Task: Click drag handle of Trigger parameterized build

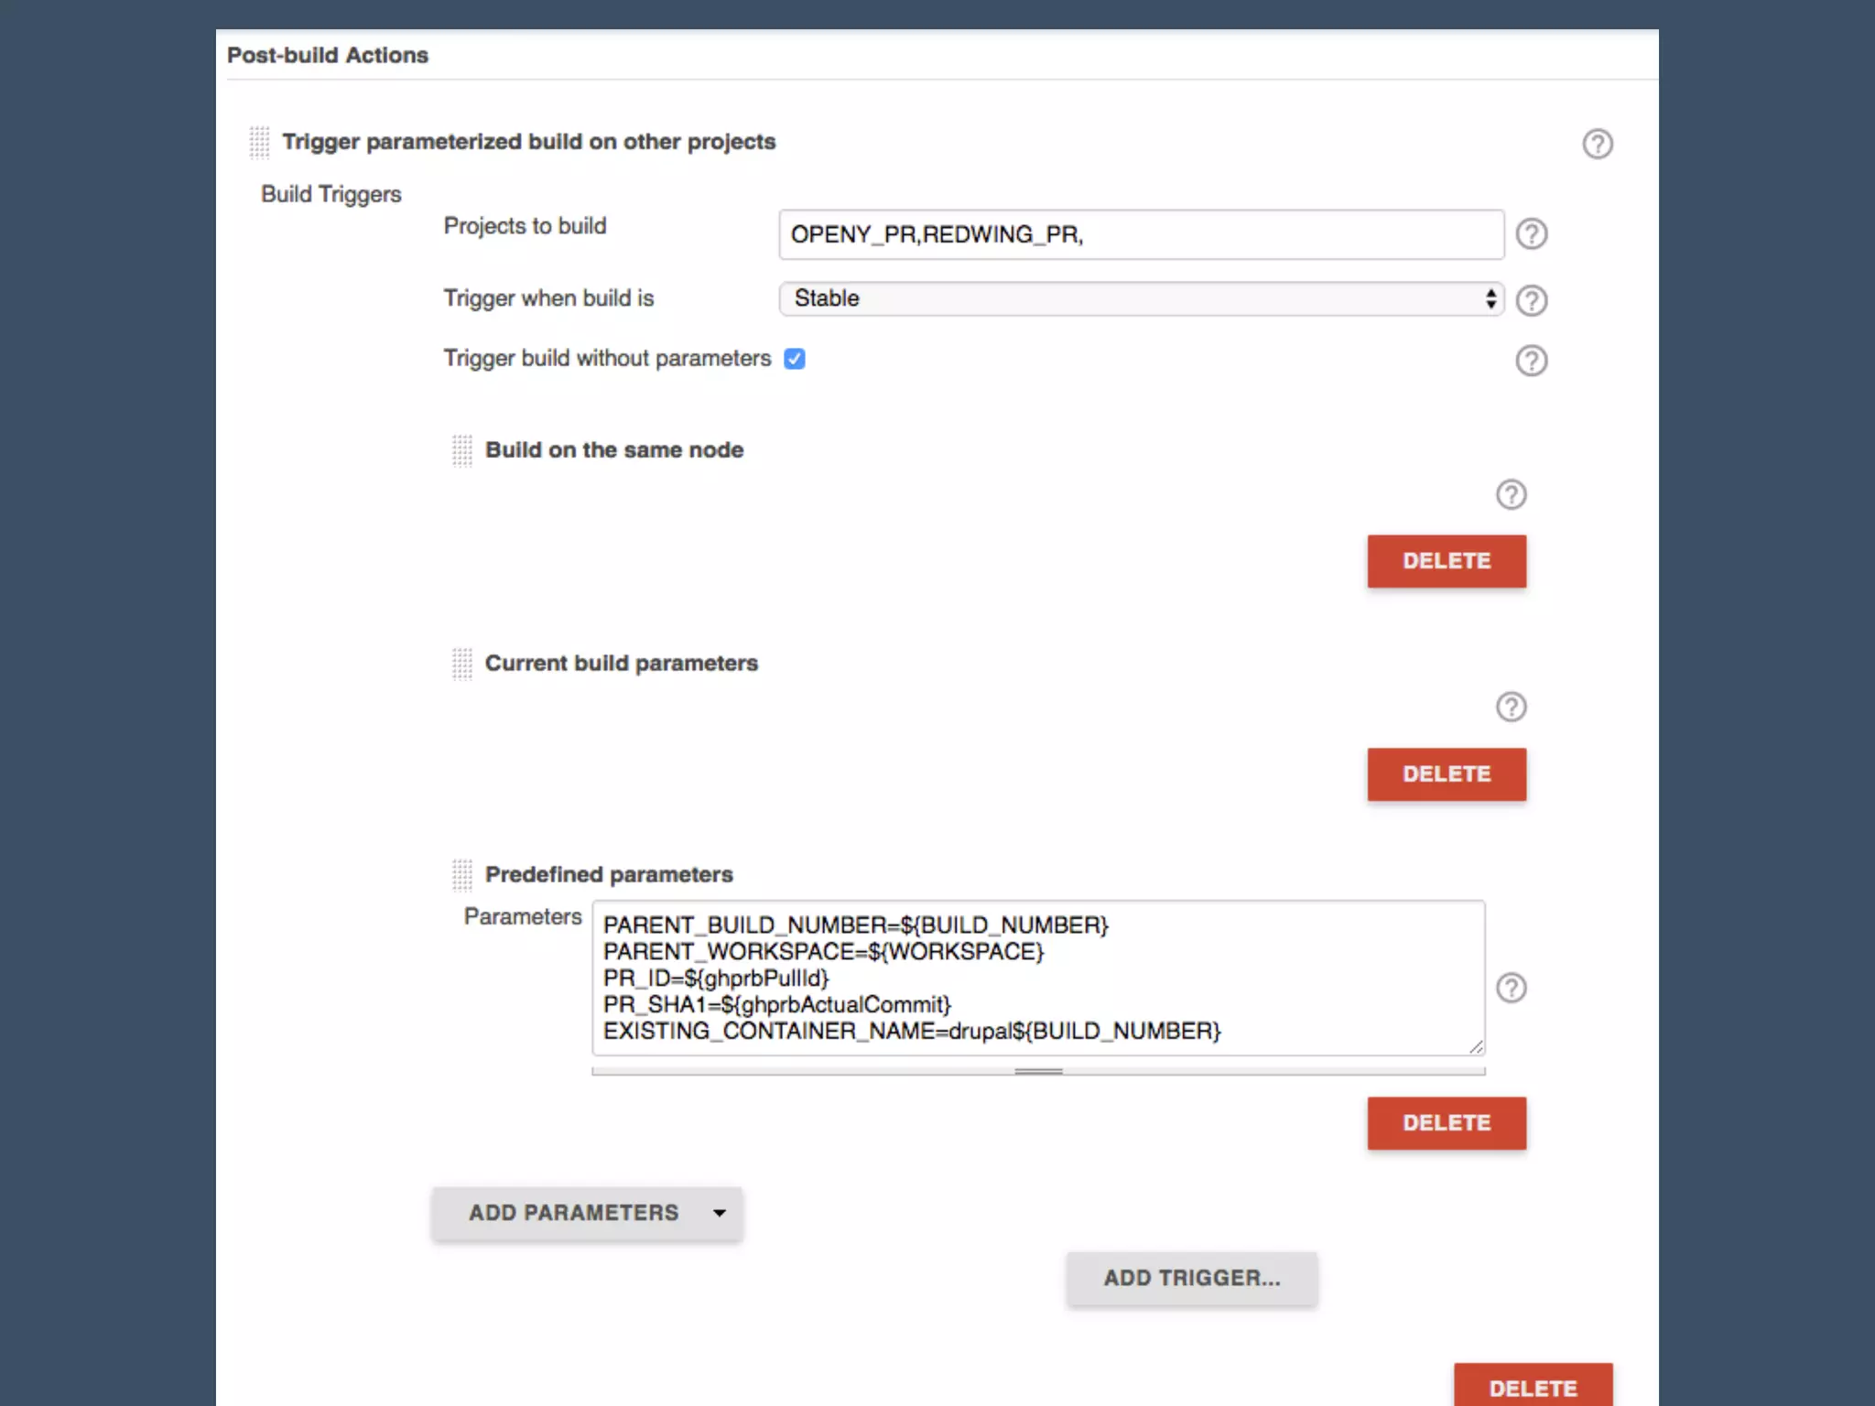Action: (x=260, y=143)
